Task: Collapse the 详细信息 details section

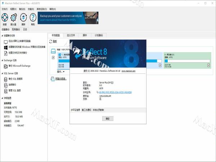Action: coord(2,98)
